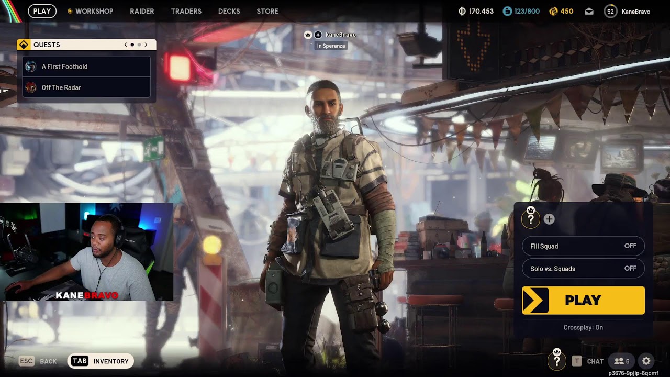Open the Decks tab
Screen dimensions: 670x377
[229, 11]
